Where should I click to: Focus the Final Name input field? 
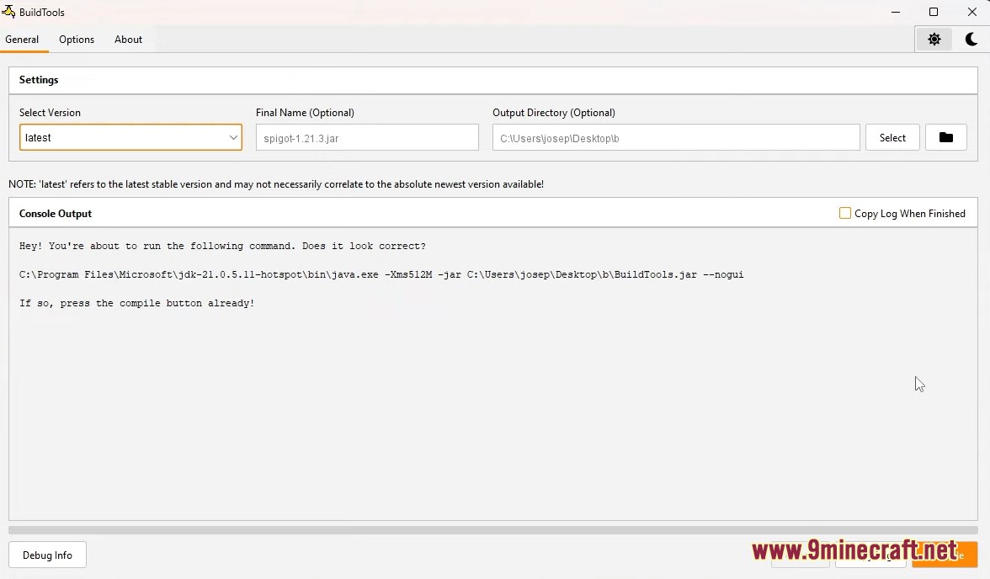pyautogui.click(x=367, y=138)
